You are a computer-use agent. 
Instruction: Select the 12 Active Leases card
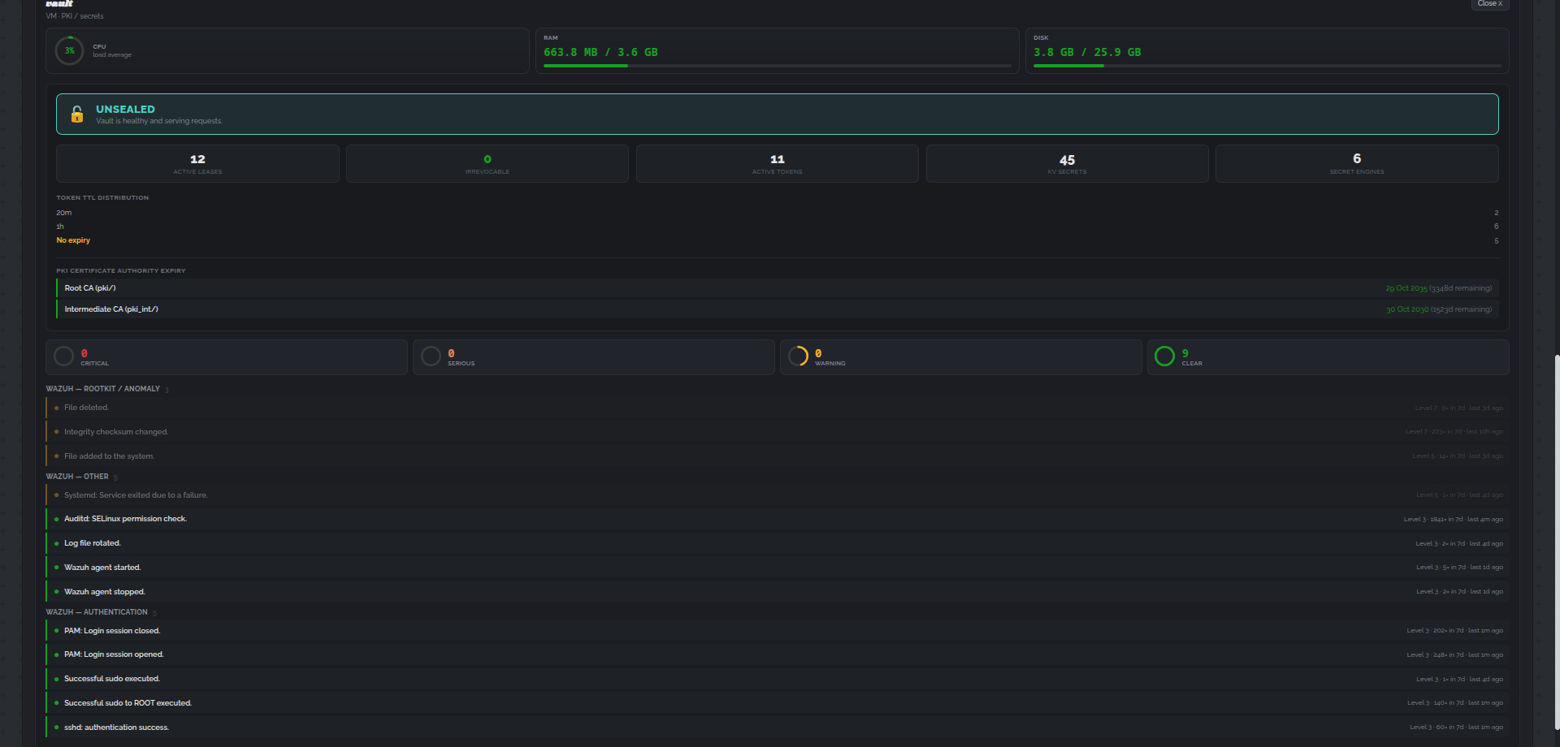click(x=197, y=164)
